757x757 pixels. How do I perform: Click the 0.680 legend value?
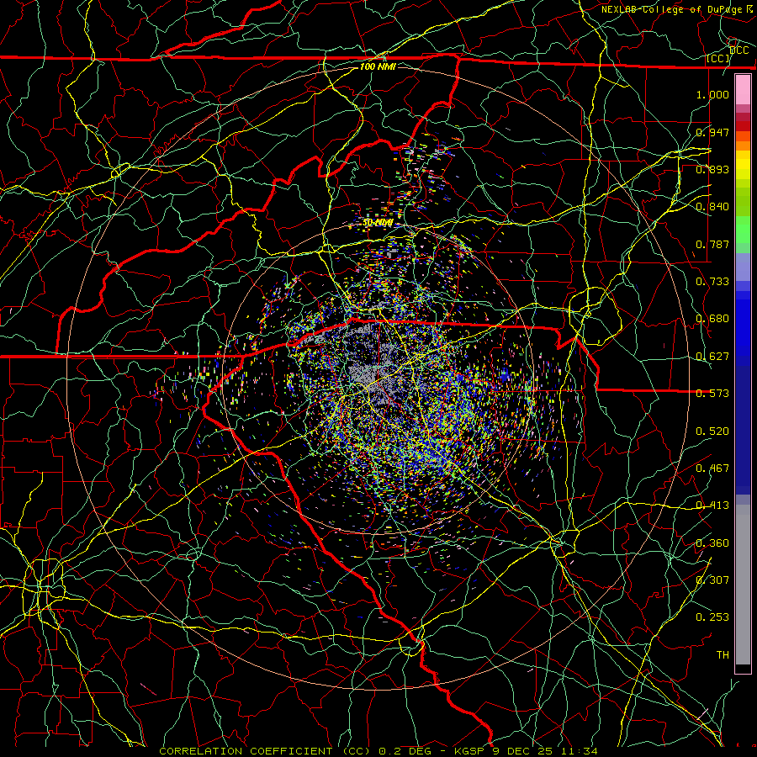pyautogui.click(x=712, y=319)
